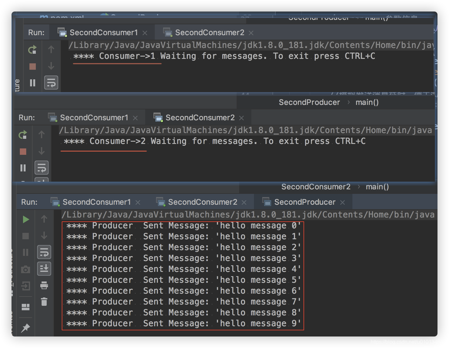Click up-stack-trace arrow in Consumer->1 console panel

tap(51, 49)
